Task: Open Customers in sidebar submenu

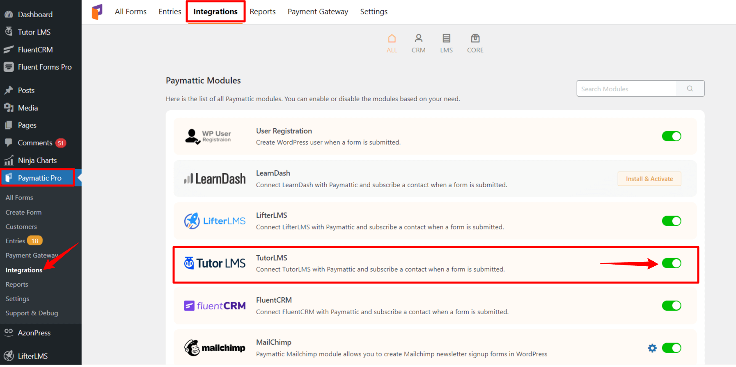Action: point(21,227)
